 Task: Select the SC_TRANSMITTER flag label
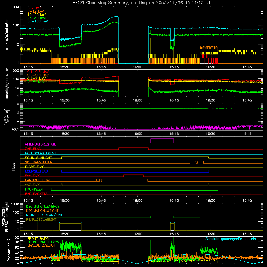38,162
